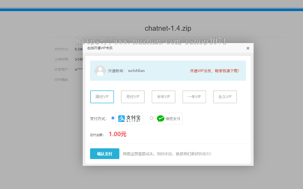303x189 pixels.
Task: Select the Alipay radio button
Action: point(113,118)
